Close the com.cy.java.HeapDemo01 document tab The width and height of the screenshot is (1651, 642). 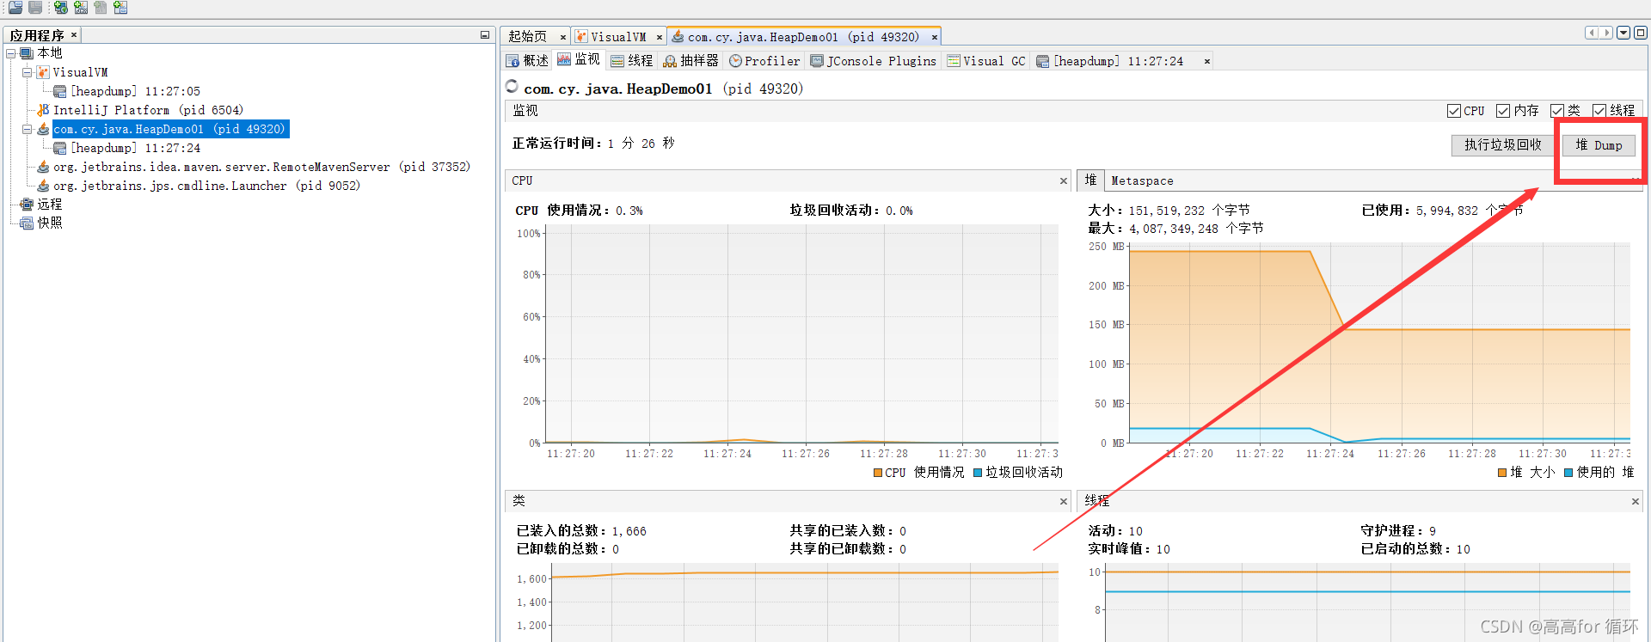pyautogui.click(x=934, y=37)
